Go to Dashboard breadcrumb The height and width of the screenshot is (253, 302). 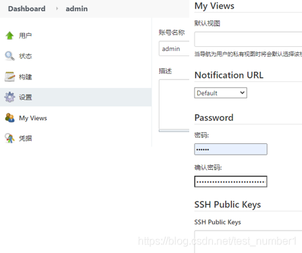click(x=26, y=9)
